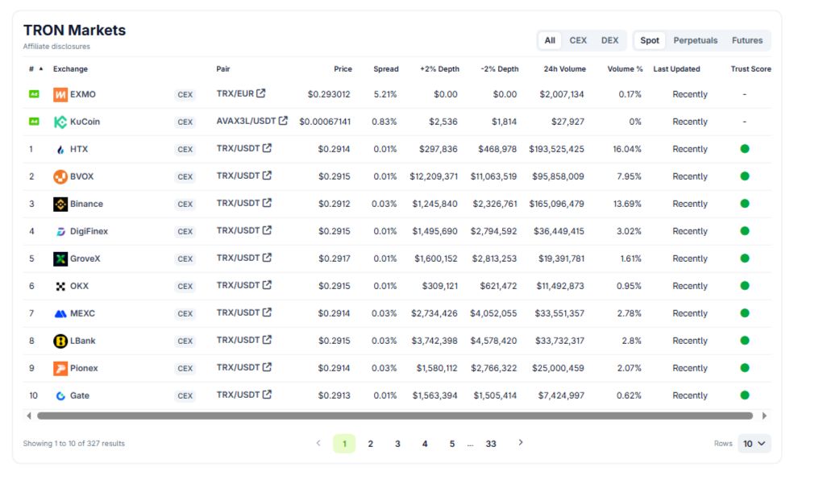Click the HTX green trust score dot

pos(745,149)
